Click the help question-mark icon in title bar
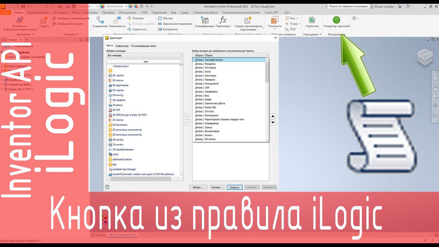This screenshot has height=247, width=439. (407, 6)
